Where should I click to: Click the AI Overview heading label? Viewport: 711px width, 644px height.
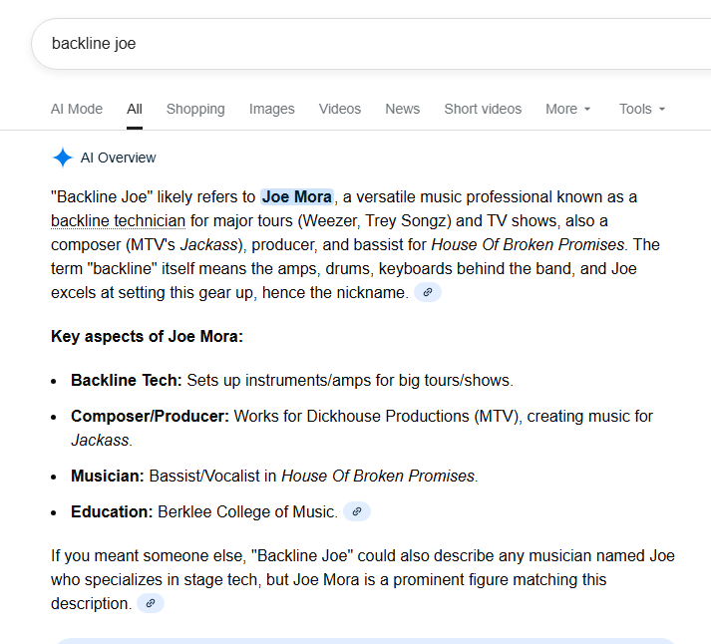pos(118,158)
